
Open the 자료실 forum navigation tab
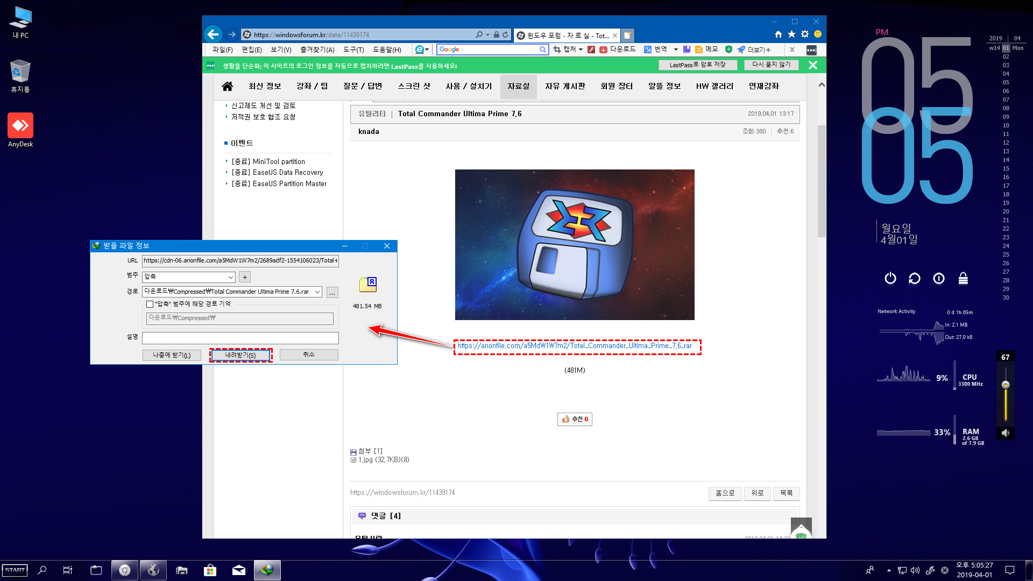[x=518, y=86]
